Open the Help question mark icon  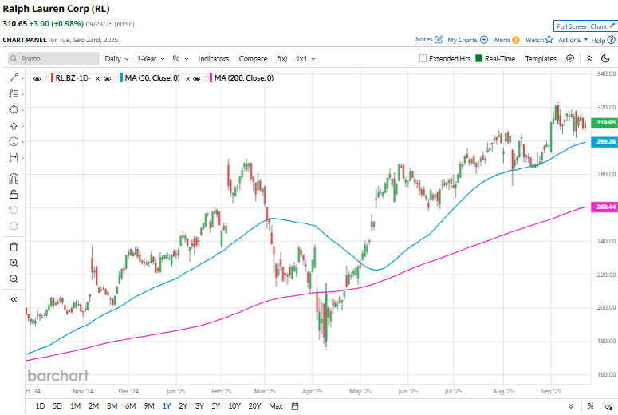pos(611,40)
